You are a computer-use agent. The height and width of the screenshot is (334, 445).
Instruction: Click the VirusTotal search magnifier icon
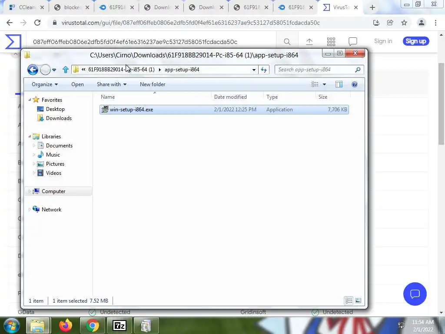click(287, 41)
